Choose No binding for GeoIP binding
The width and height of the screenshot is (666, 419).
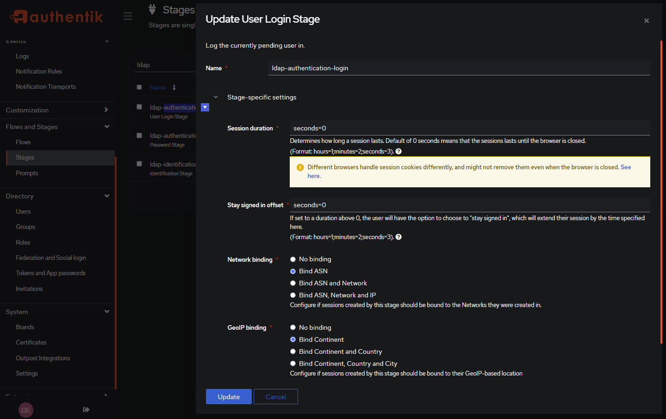click(293, 327)
